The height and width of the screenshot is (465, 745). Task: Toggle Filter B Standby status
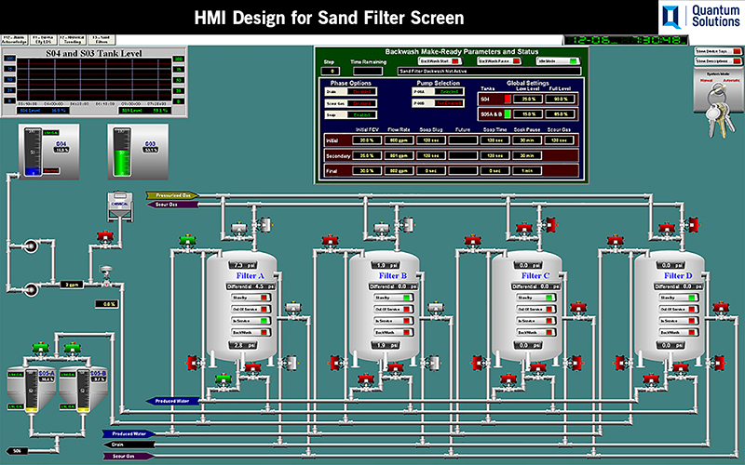pyautogui.click(x=407, y=298)
